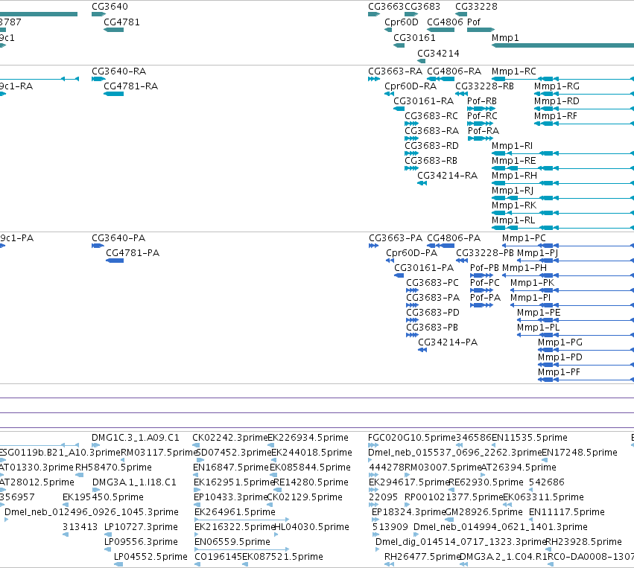This screenshot has width=634, height=568.
Task: Click the Mmp1-RG transcript label
Action: point(557,86)
